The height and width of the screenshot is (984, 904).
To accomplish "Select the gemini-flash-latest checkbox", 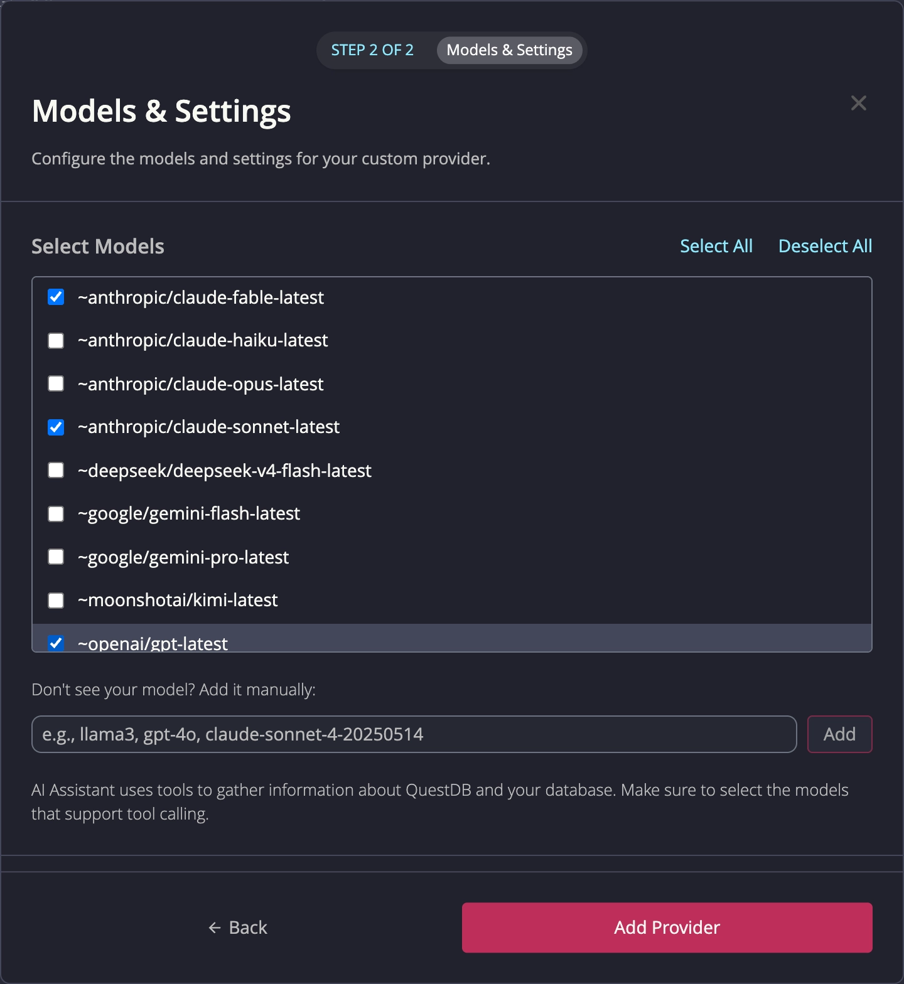I will [x=56, y=514].
